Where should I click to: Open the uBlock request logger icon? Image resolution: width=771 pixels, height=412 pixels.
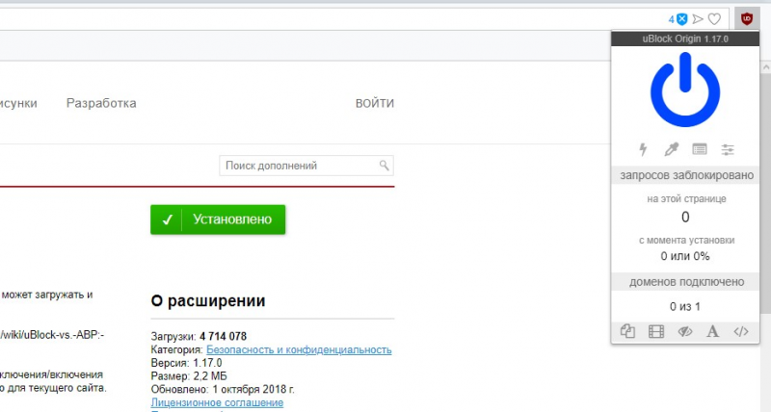tap(700, 149)
